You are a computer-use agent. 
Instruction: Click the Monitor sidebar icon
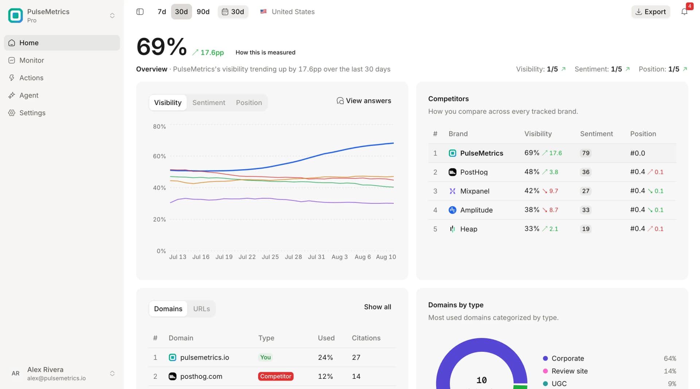(x=12, y=60)
